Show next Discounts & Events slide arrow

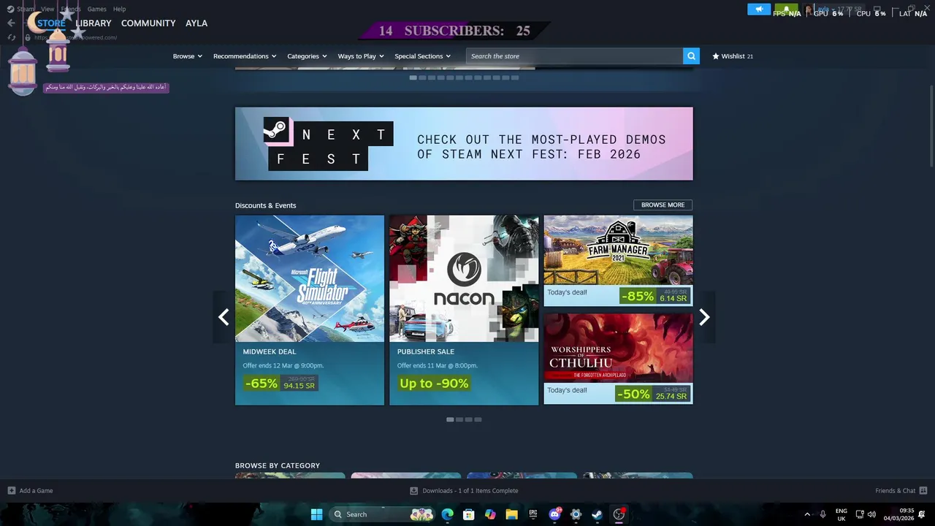[704, 317]
